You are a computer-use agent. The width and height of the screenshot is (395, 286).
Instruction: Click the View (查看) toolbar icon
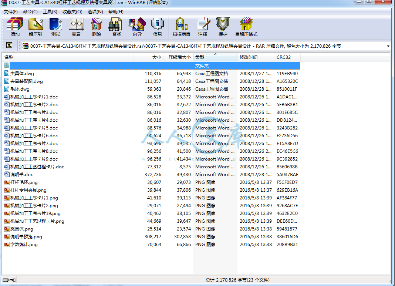[x=76, y=27]
